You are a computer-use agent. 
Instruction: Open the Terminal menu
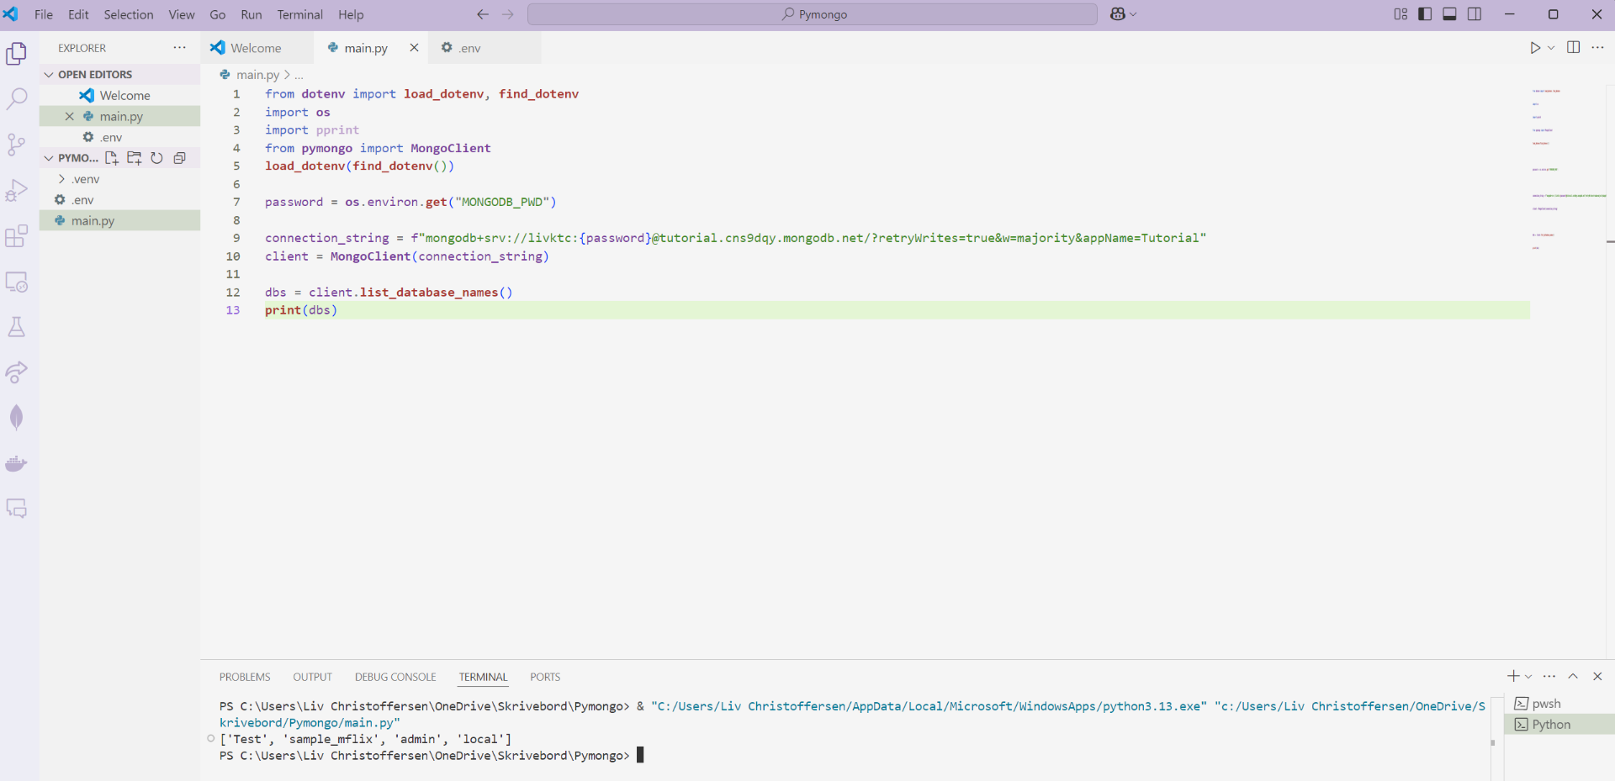(299, 14)
